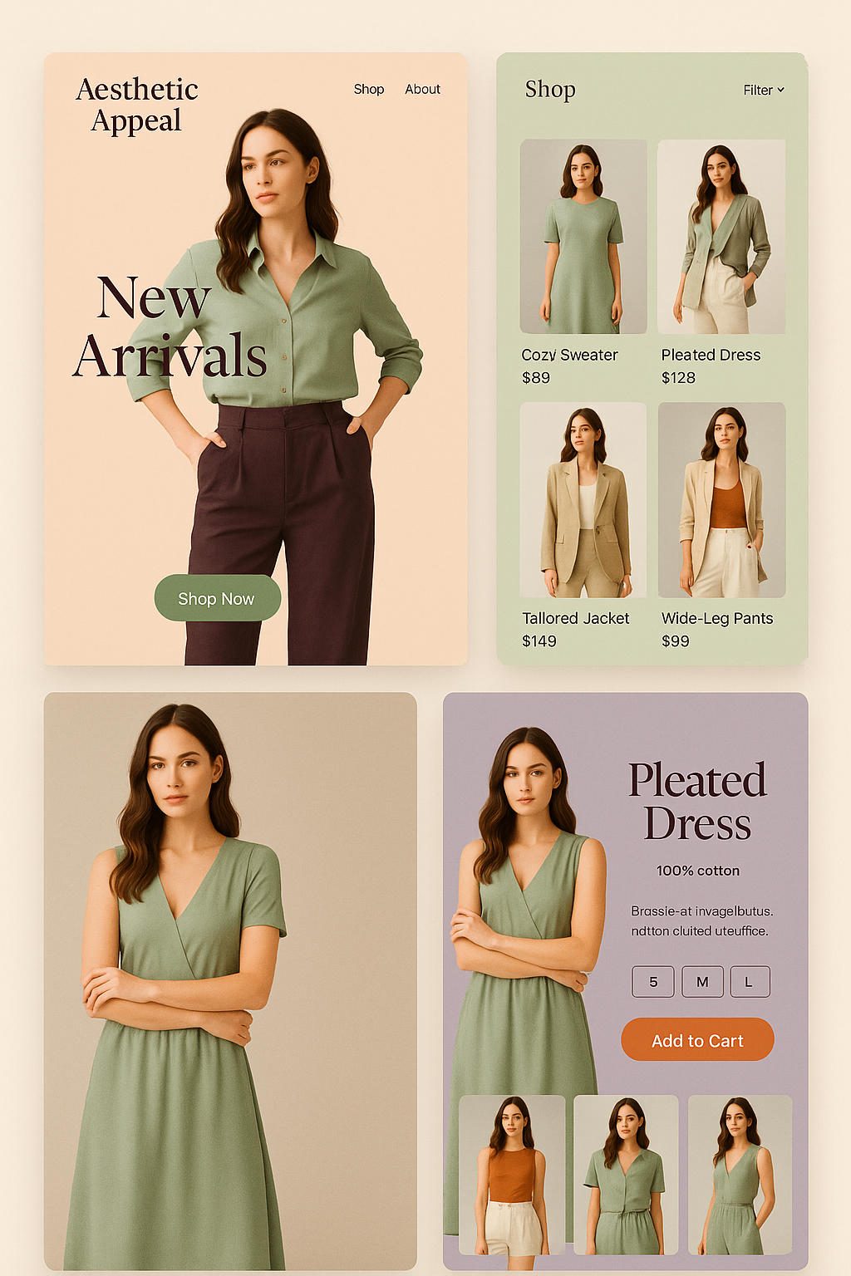Image resolution: width=851 pixels, height=1276 pixels.
Task: Click the Shop Now button
Action: (x=217, y=598)
